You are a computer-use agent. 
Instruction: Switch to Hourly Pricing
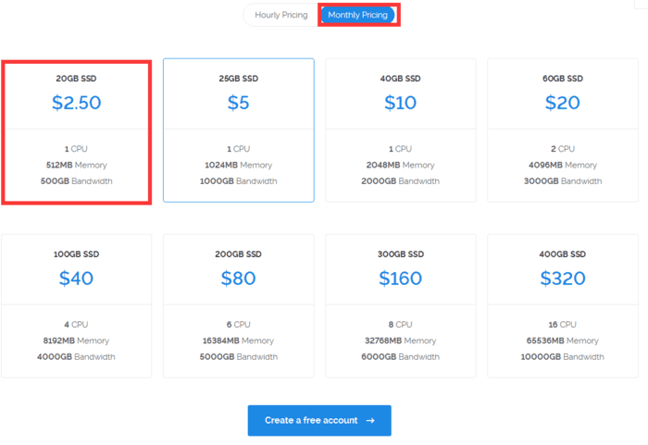pyautogui.click(x=281, y=15)
